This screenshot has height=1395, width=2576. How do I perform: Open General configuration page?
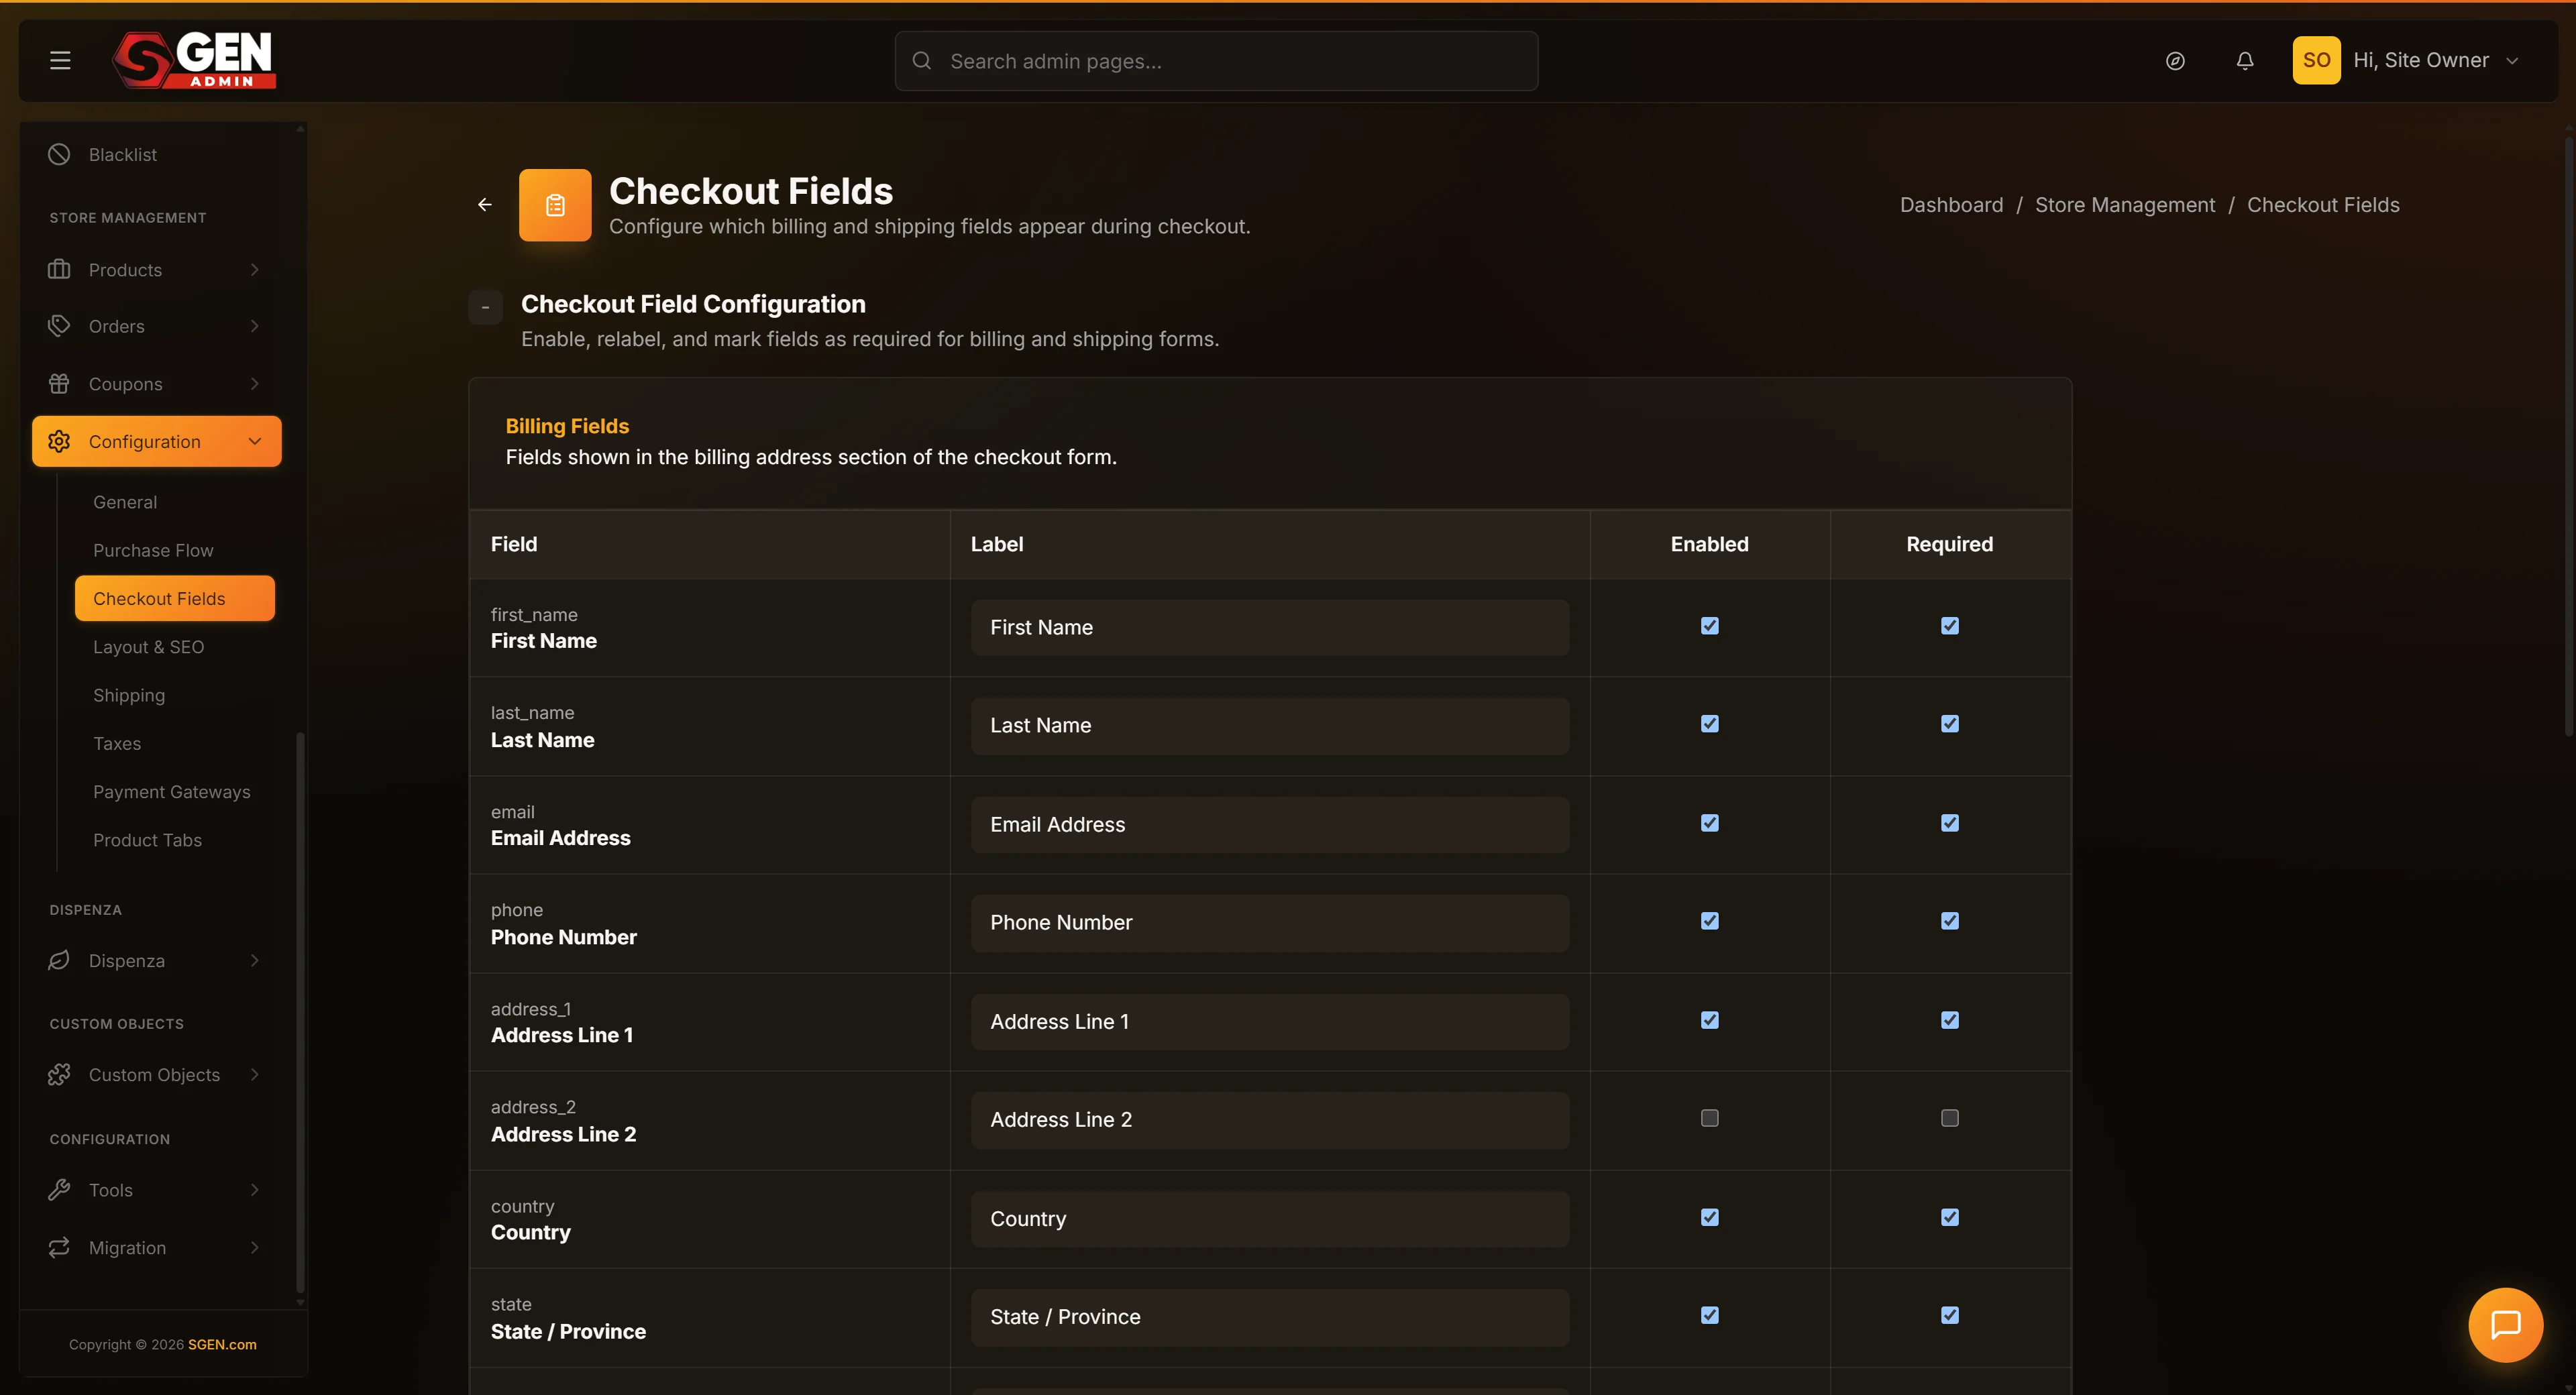pos(125,502)
